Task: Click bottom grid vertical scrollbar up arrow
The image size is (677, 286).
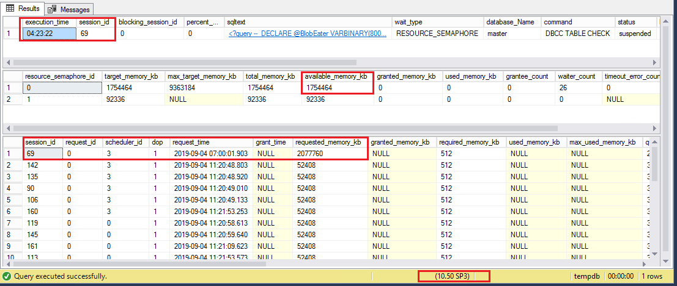Action: click(x=654, y=141)
